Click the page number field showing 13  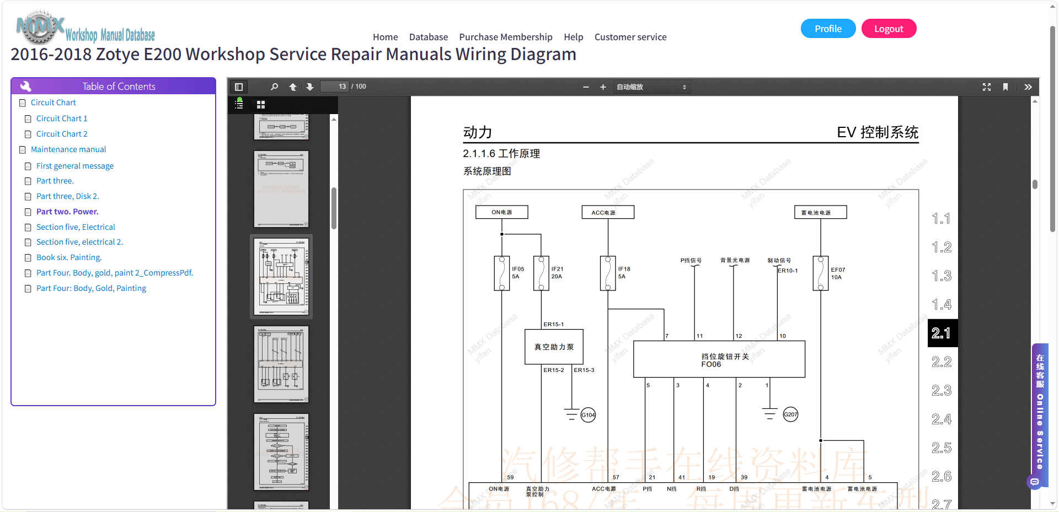coord(335,87)
